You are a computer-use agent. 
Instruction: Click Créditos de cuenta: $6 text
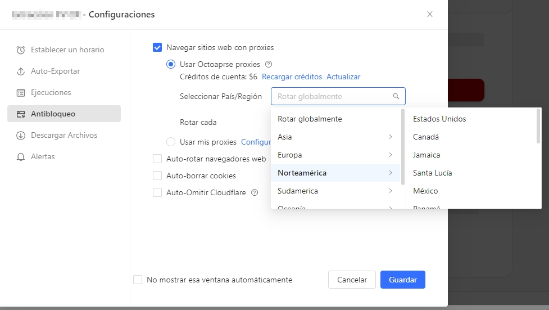tap(219, 77)
